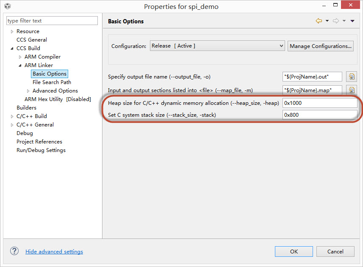Collapse the CCS Build tree node
This screenshot has height=267, width=363.
pyautogui.click(x=12, y=48)
